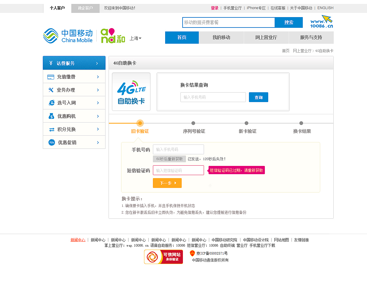The image size is (367, 308).
Task: Click the 旧卡验证 step marker
Action: pyautogui.click(x=140, y=123)
